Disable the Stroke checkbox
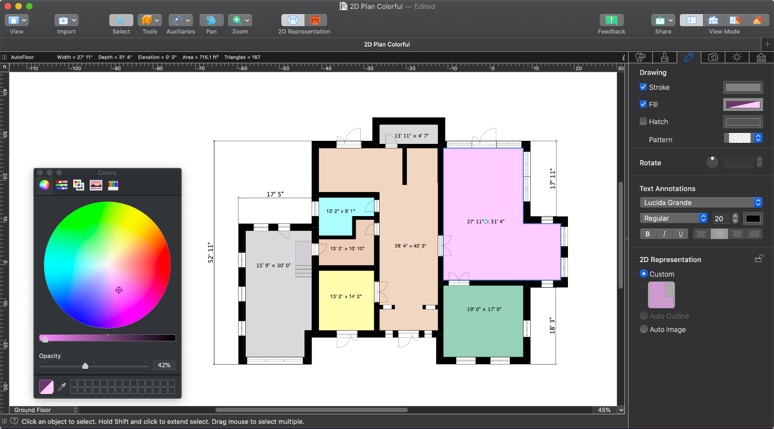 tap(644, 87)
